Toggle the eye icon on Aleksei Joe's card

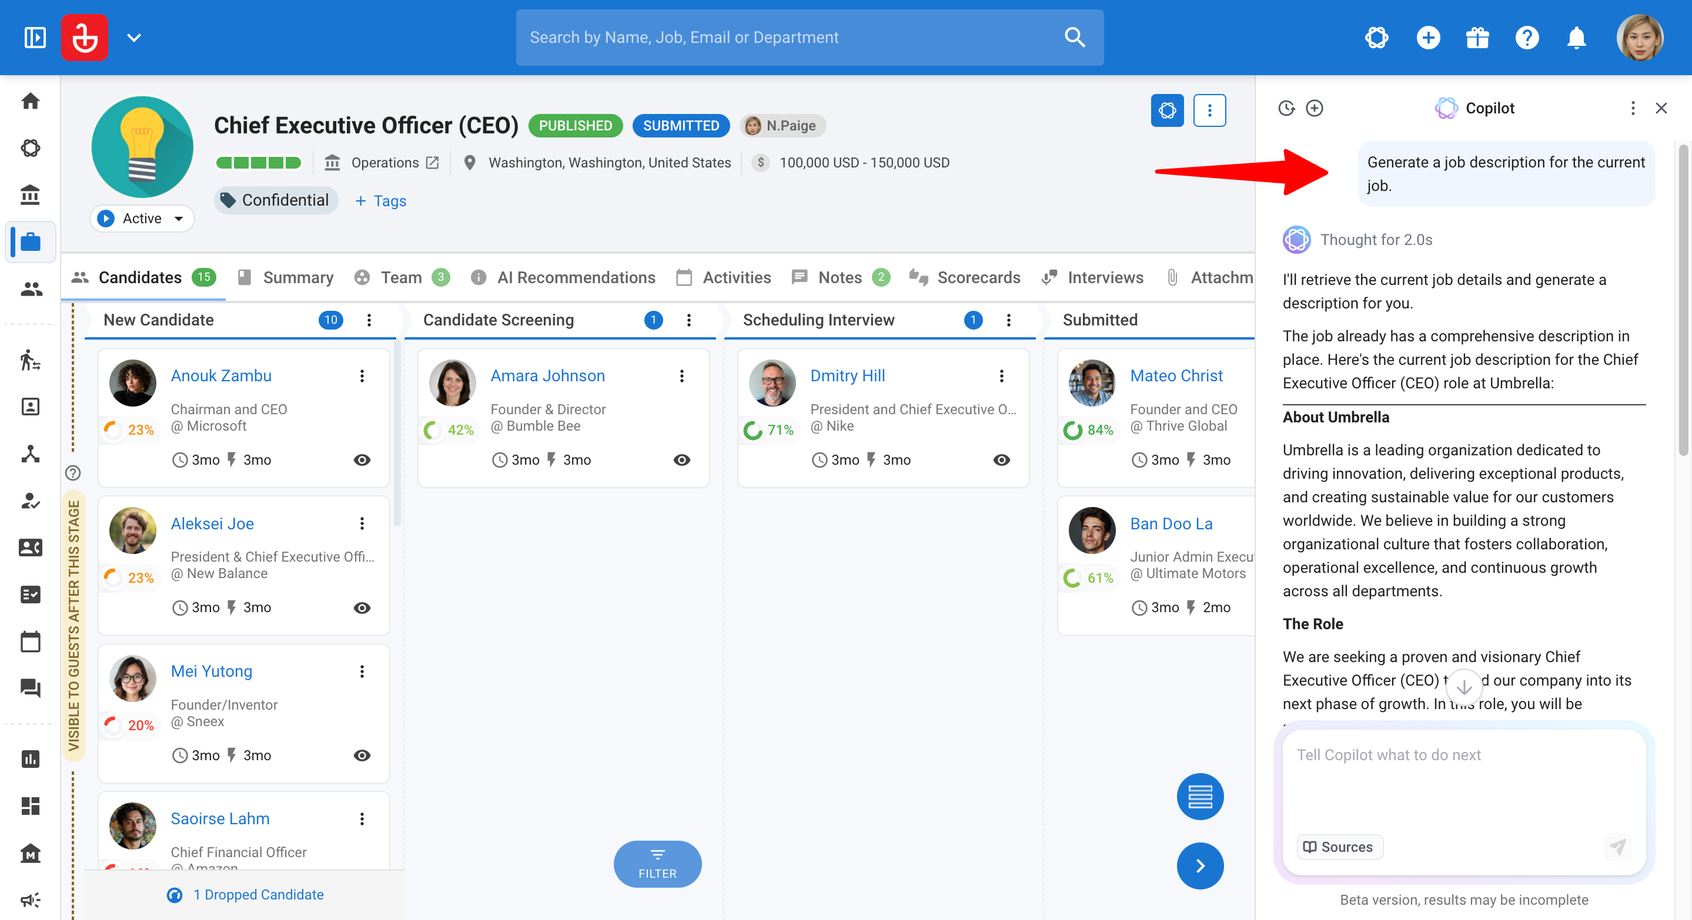click(362, 607)
